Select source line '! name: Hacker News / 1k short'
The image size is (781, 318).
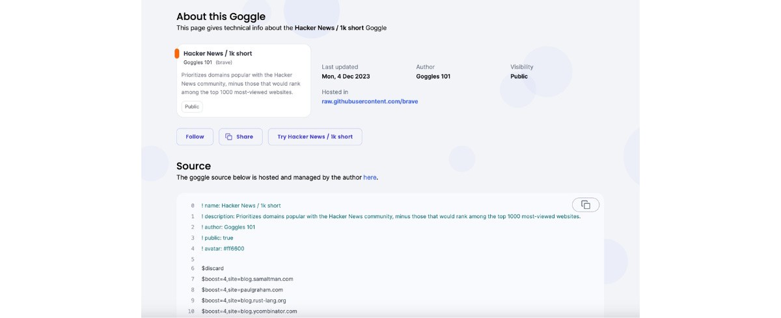pos(241,206)
